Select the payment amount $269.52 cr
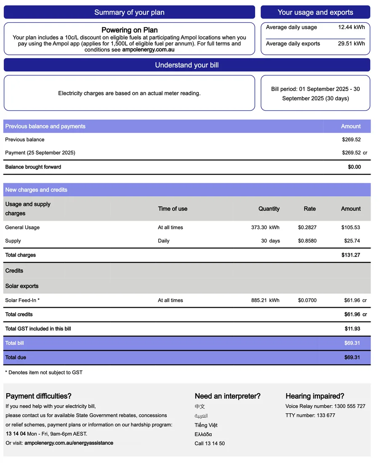Image resolution: width=379 pixels, height=463 pixels. 355,153
